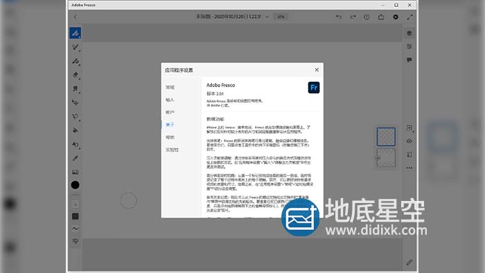Expand the document title dropdown chevron

click(267, 17)
